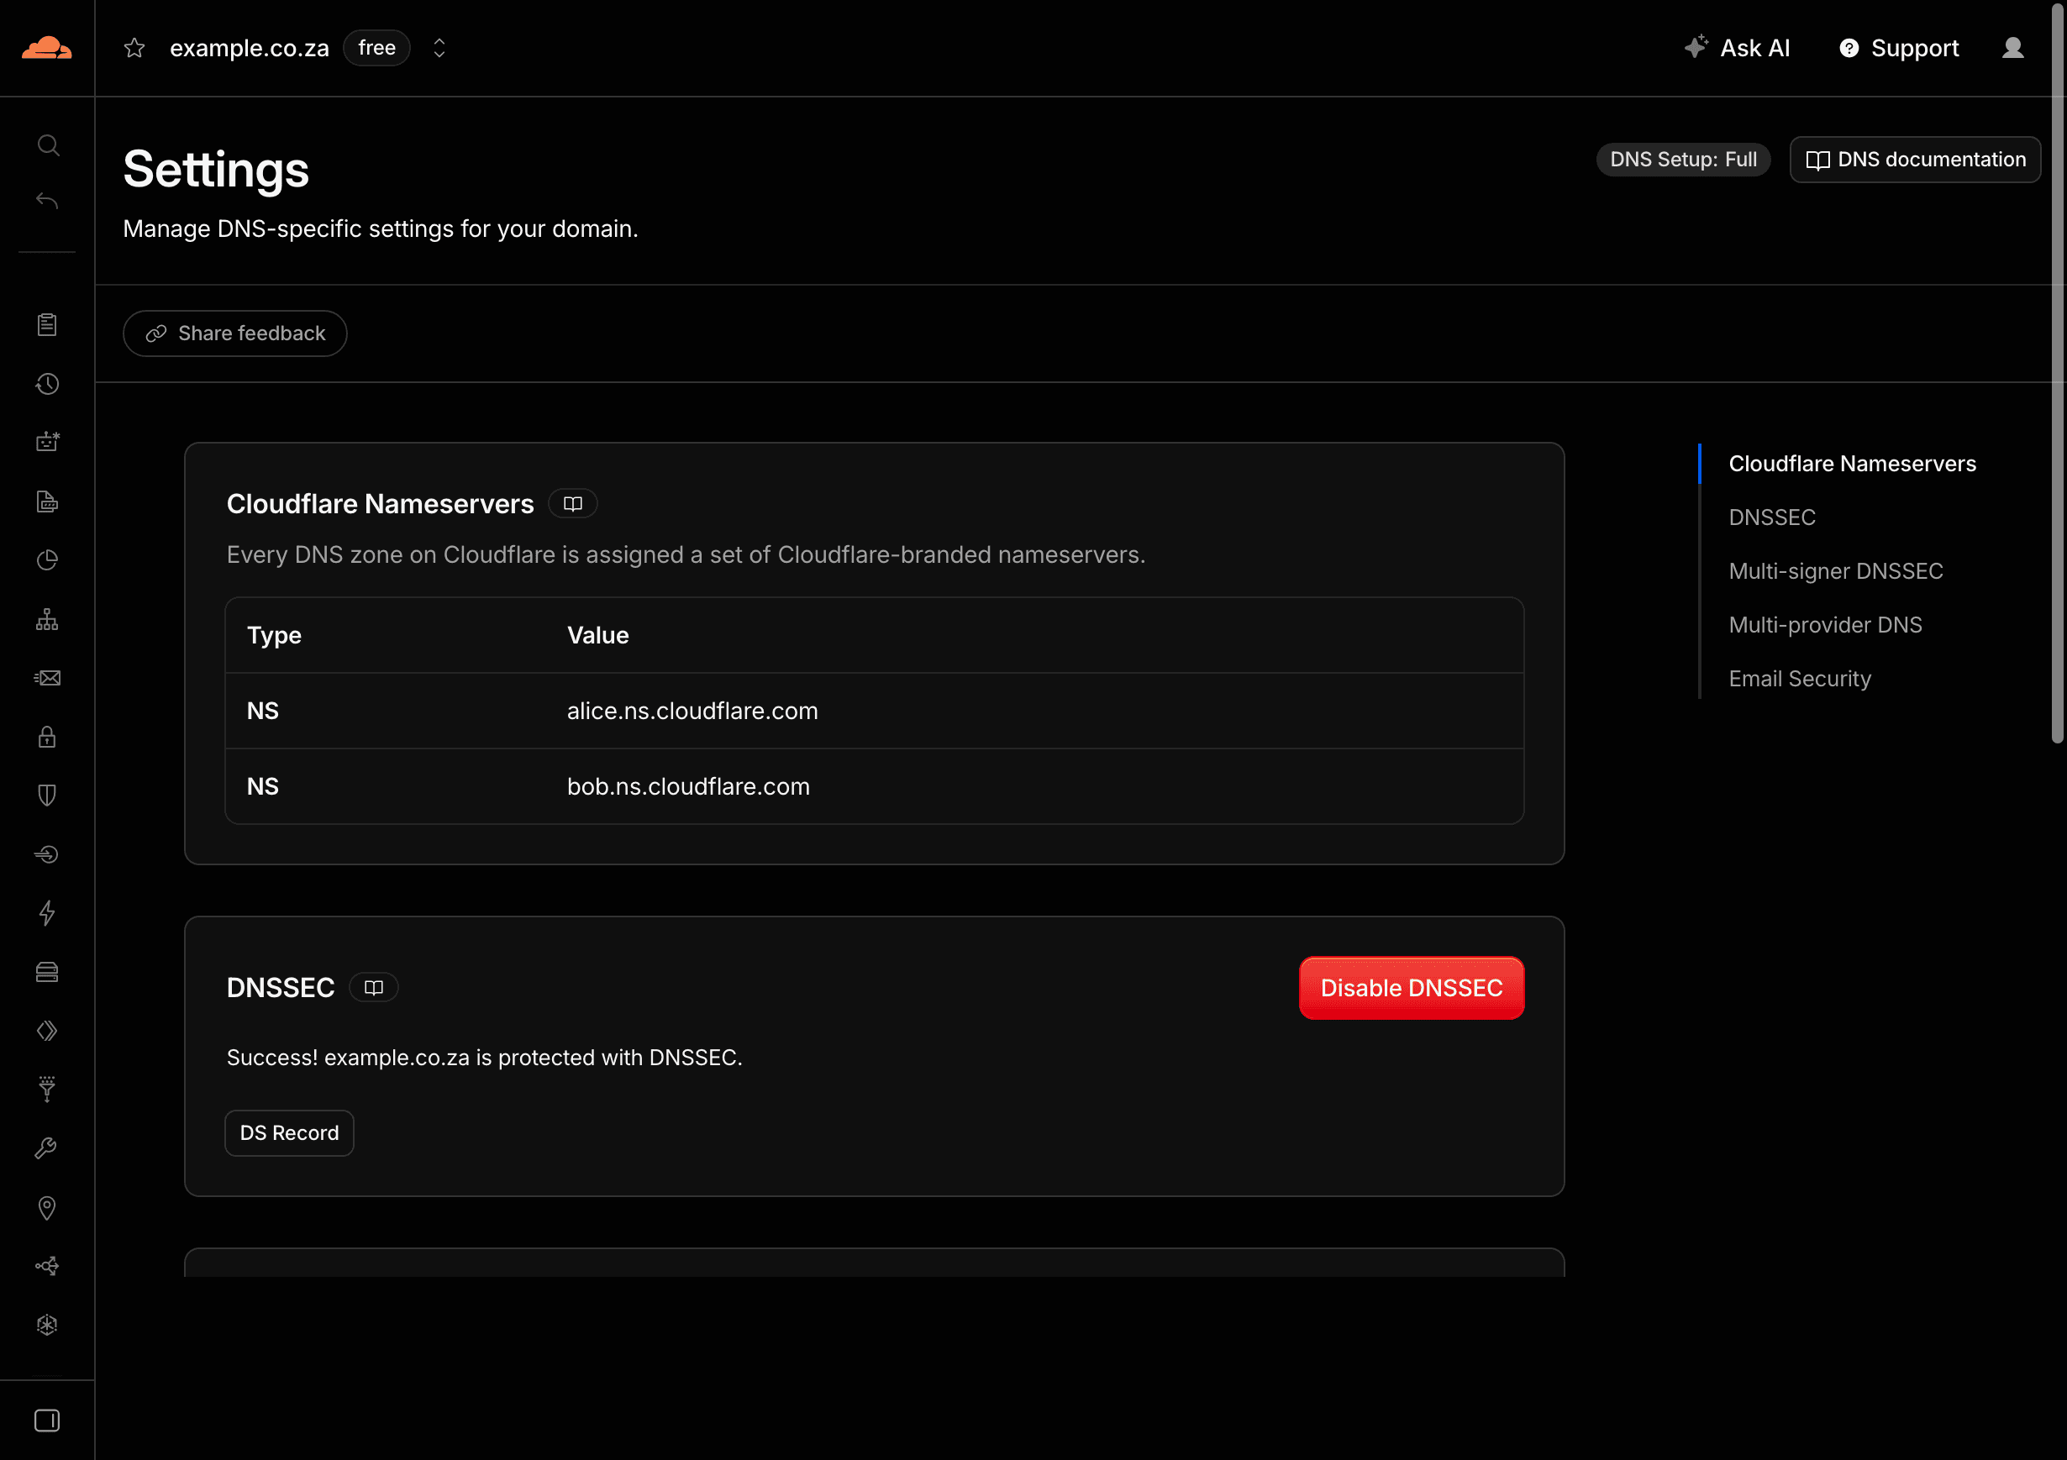
Task: Open the Workers diamond brackets icon
Action: click(48, 1032)
